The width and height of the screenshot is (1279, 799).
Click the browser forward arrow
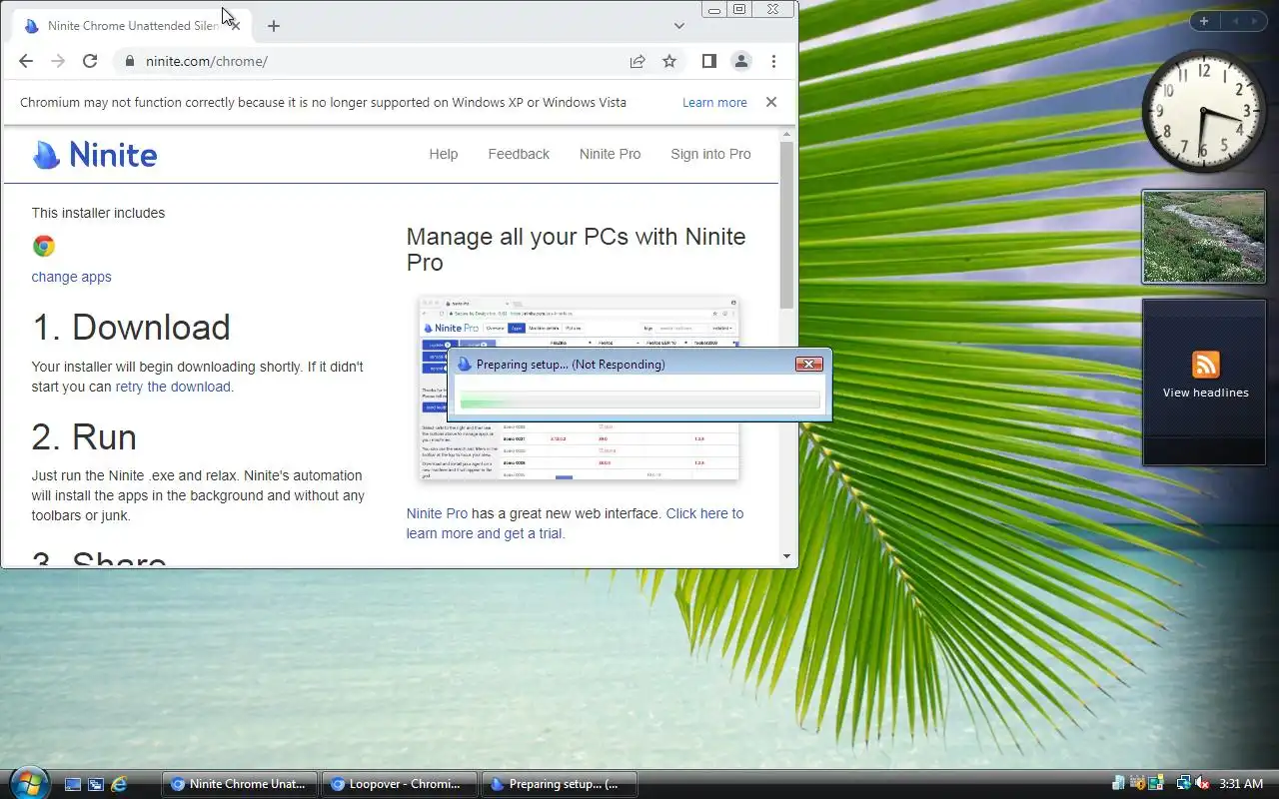pos(58,61)
